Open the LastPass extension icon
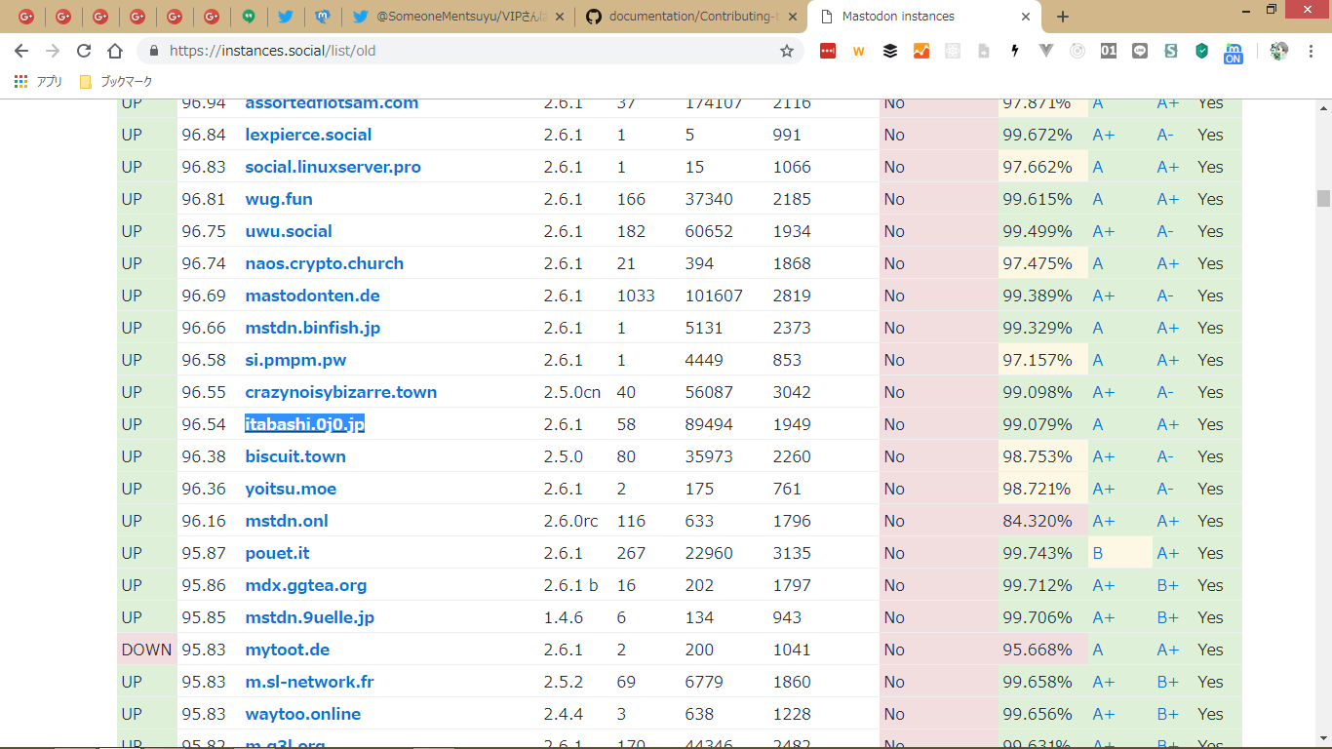 coord(828,51)
